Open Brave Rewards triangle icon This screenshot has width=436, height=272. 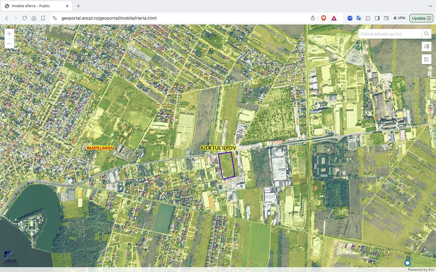[x=334, y=18]
